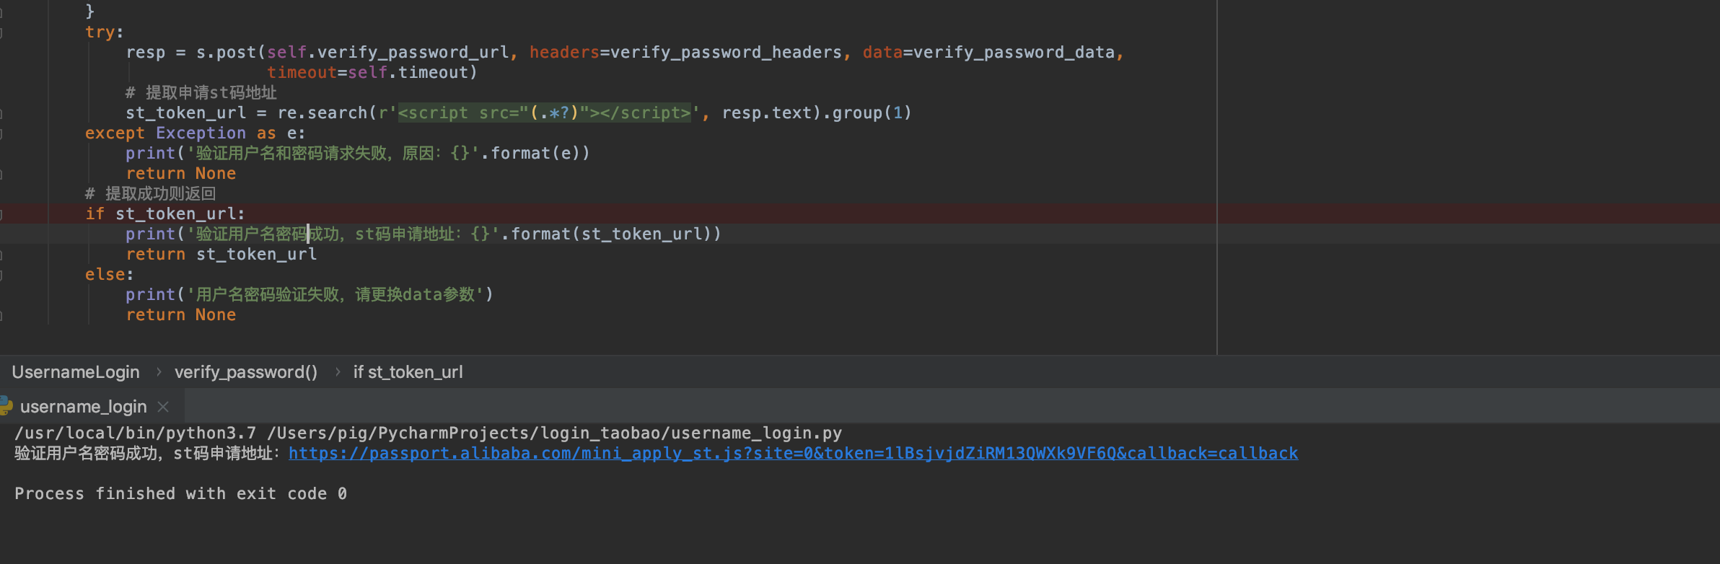
Task: Click the Python icon on the username_login run tab
Action: click(x=6, y=406)
